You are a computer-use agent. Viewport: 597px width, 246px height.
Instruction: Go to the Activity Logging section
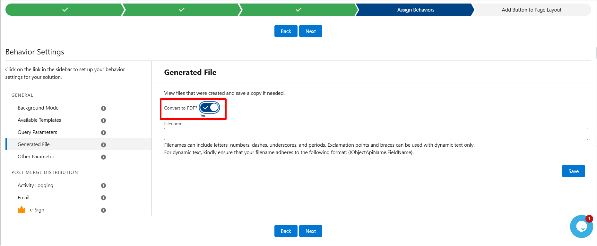coord(35,185)
